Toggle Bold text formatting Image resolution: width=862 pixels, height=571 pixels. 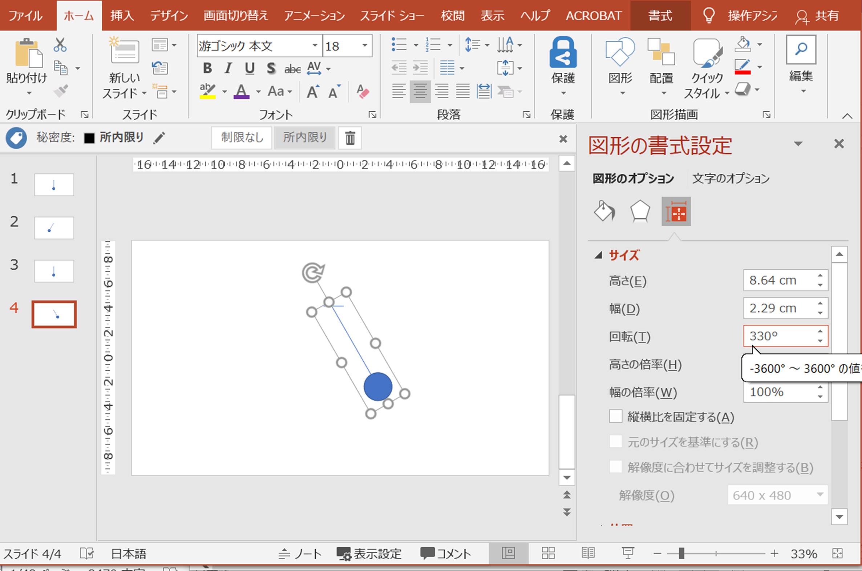coord(207,68)
